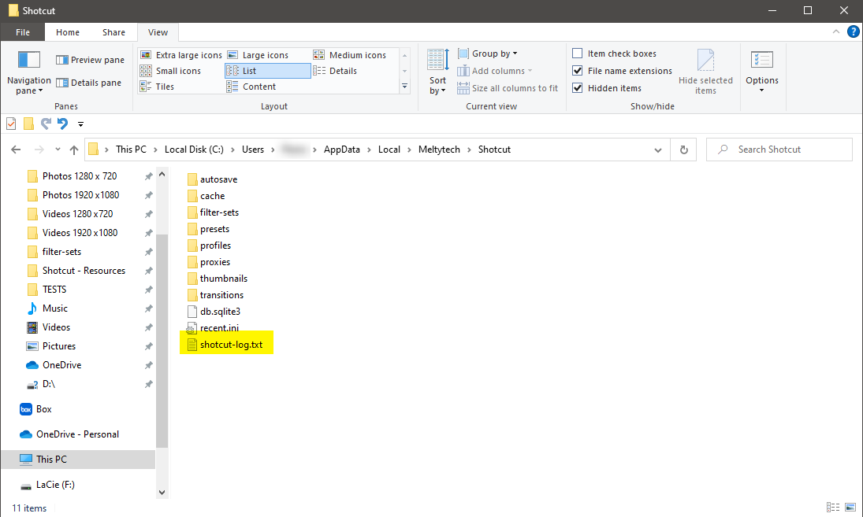This screenshot has width=863, height=517.
Task: Toggle the Details pane
Action: [x=88, y=83]
